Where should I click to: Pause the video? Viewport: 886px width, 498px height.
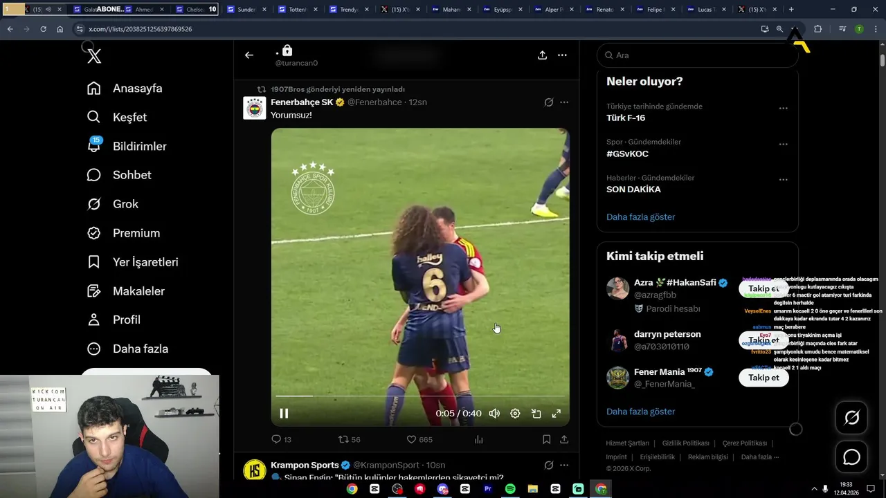tap(284, 414)
